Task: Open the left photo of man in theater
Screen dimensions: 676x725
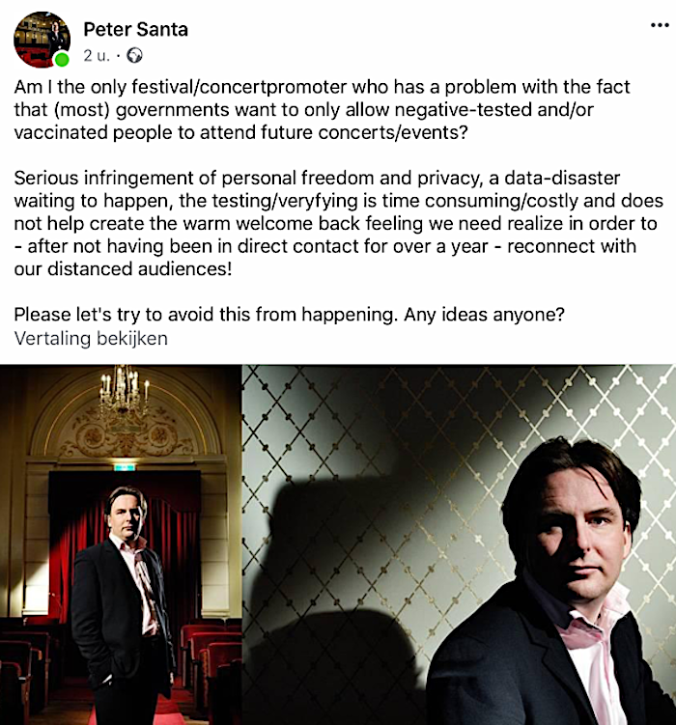Action: click(121, 544)
